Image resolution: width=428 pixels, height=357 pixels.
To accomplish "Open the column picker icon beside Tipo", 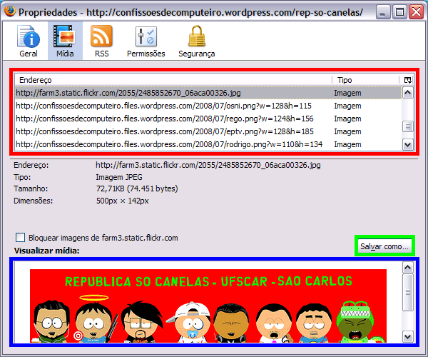I will click(x=407, y=80).
